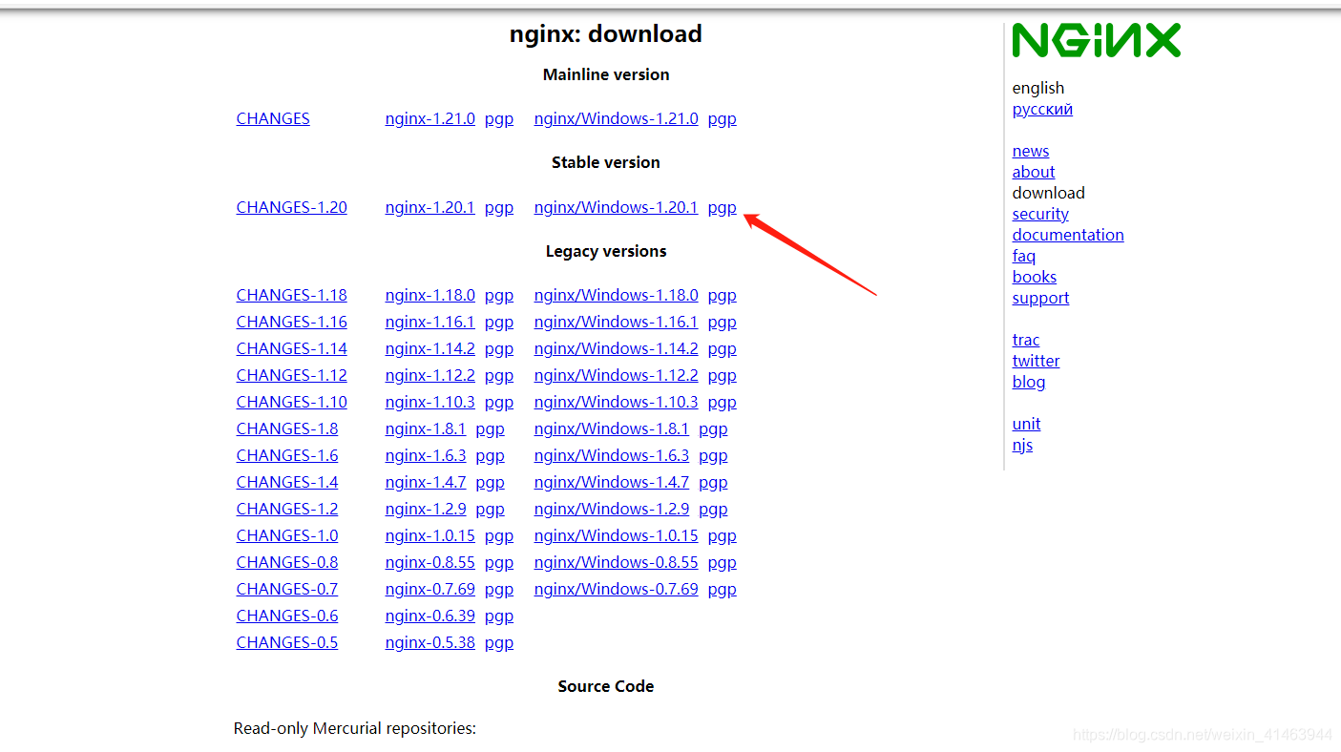Download nginx/Windows-1.14.2 build
1341x752 pixels.
616,348
